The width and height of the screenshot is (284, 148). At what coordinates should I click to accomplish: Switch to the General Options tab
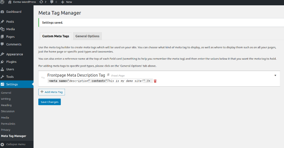click(x=87, y=36)
